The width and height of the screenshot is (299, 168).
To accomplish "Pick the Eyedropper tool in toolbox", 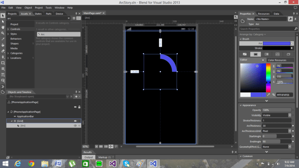I will click(x=3, y=39).
